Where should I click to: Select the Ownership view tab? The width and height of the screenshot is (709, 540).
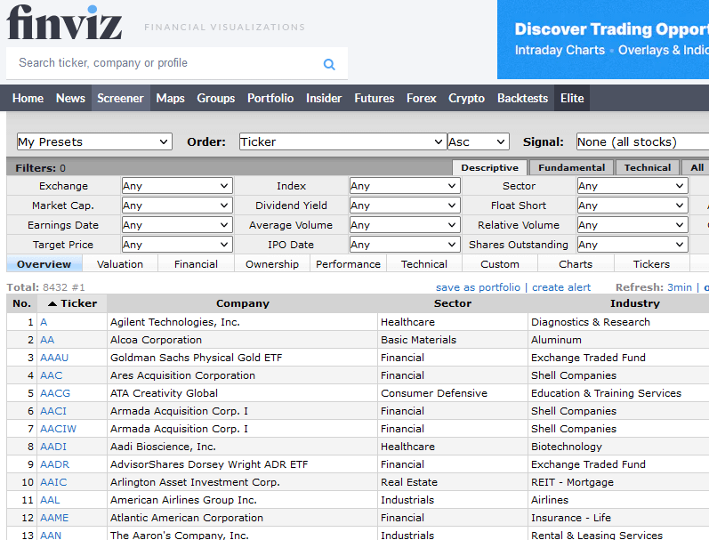click(272, 264)
